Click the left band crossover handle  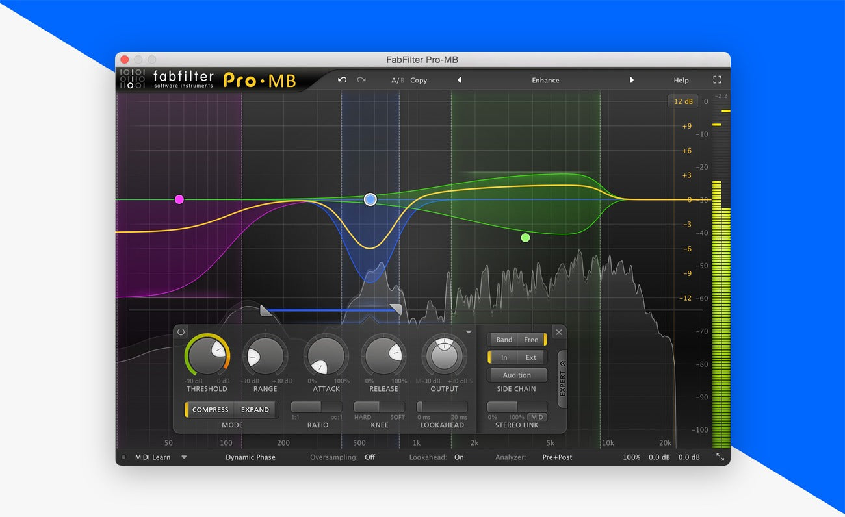pyautogui.click(x=266, y=310)
